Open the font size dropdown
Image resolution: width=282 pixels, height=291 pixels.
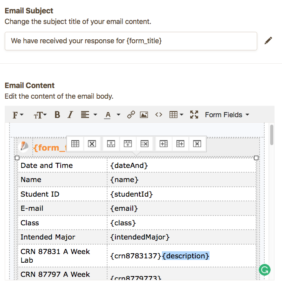coord(40,115)
